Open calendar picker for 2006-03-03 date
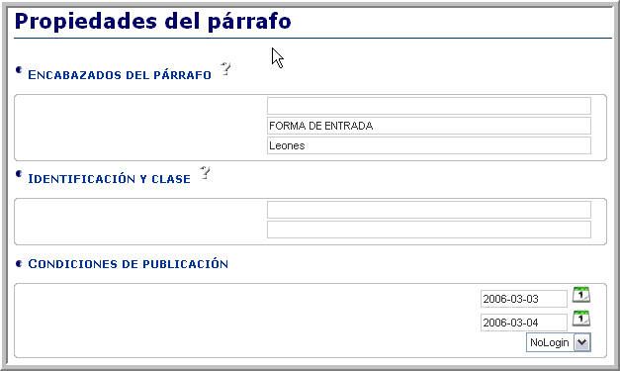This screenshot has height=371, width=620. pyautogui.click(x=581, y=295)
